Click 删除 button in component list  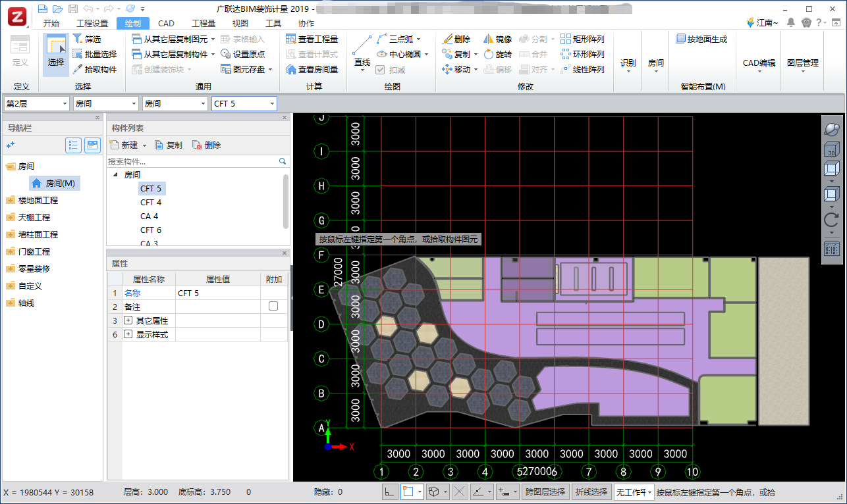coord(207,145)
